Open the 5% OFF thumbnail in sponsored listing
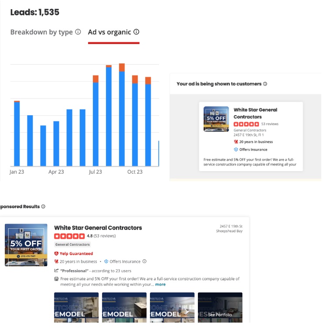 tap(26, 245)
